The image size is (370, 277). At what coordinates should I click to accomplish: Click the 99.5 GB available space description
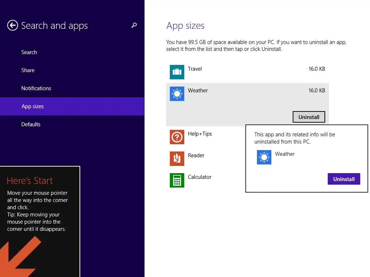tap(256, 46)
